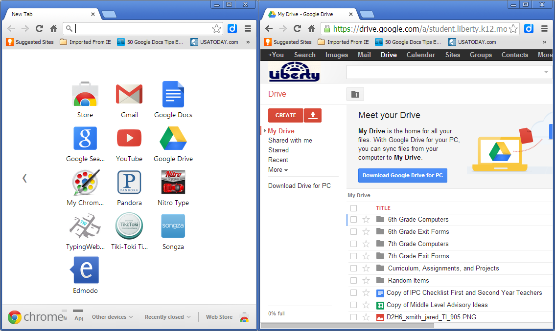The image size is (555, 331).
Task: Expand the My Drive tree arrow
Action: point(265,131)
